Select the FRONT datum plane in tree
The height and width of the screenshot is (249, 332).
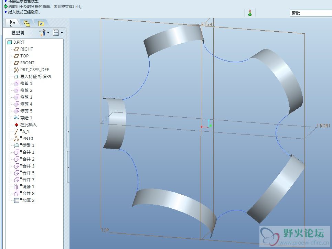(x=24, y=63)
